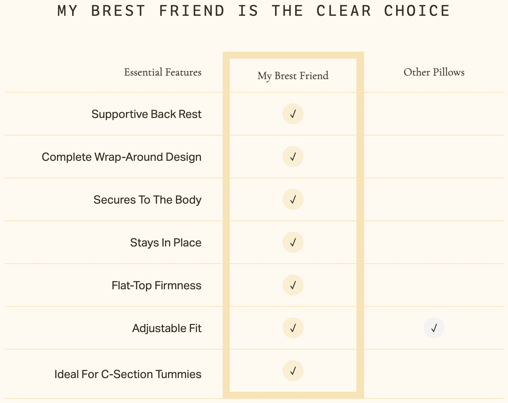Click the Ideal For C-Section Tummies checkmark
The width and height of the screenshot is (508, 403).
[x=293, y=371]
